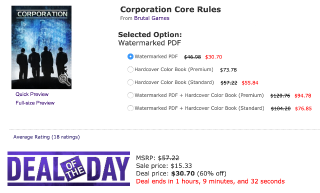The width and height of the screenshot is (320, 193).
Task: Open the Quick Preview link
Action: pos(32,94)
